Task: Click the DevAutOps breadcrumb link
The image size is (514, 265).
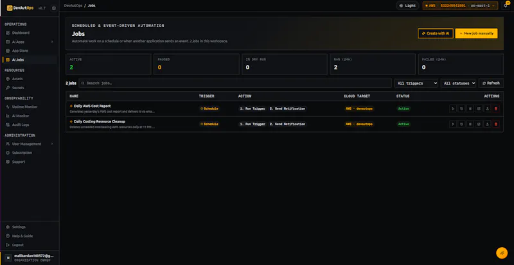Action: [73, 6]
